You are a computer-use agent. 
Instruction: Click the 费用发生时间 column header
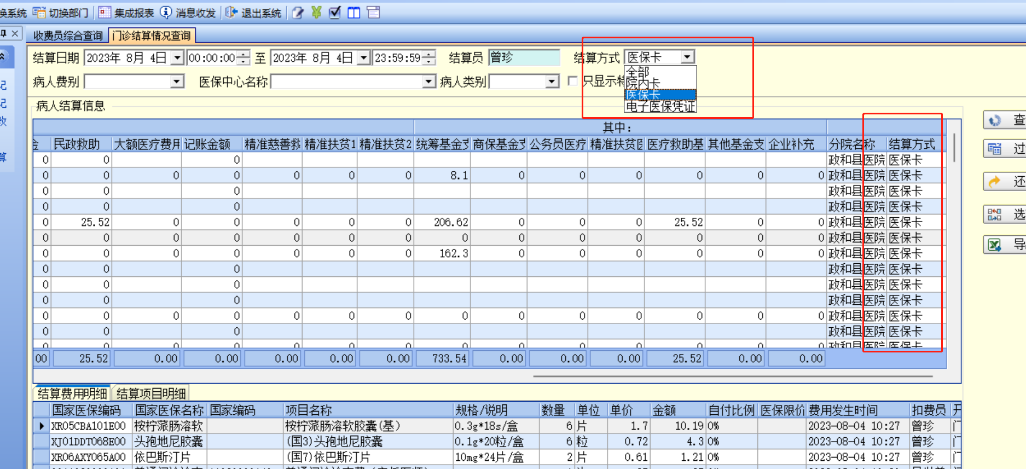click(858, 410)
